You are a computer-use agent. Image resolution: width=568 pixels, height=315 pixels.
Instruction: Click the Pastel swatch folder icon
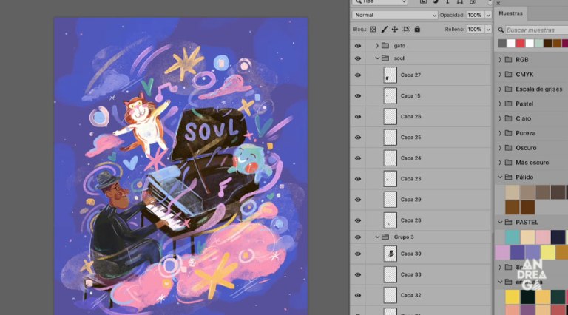pyautogui.click(x=509, y=104)
